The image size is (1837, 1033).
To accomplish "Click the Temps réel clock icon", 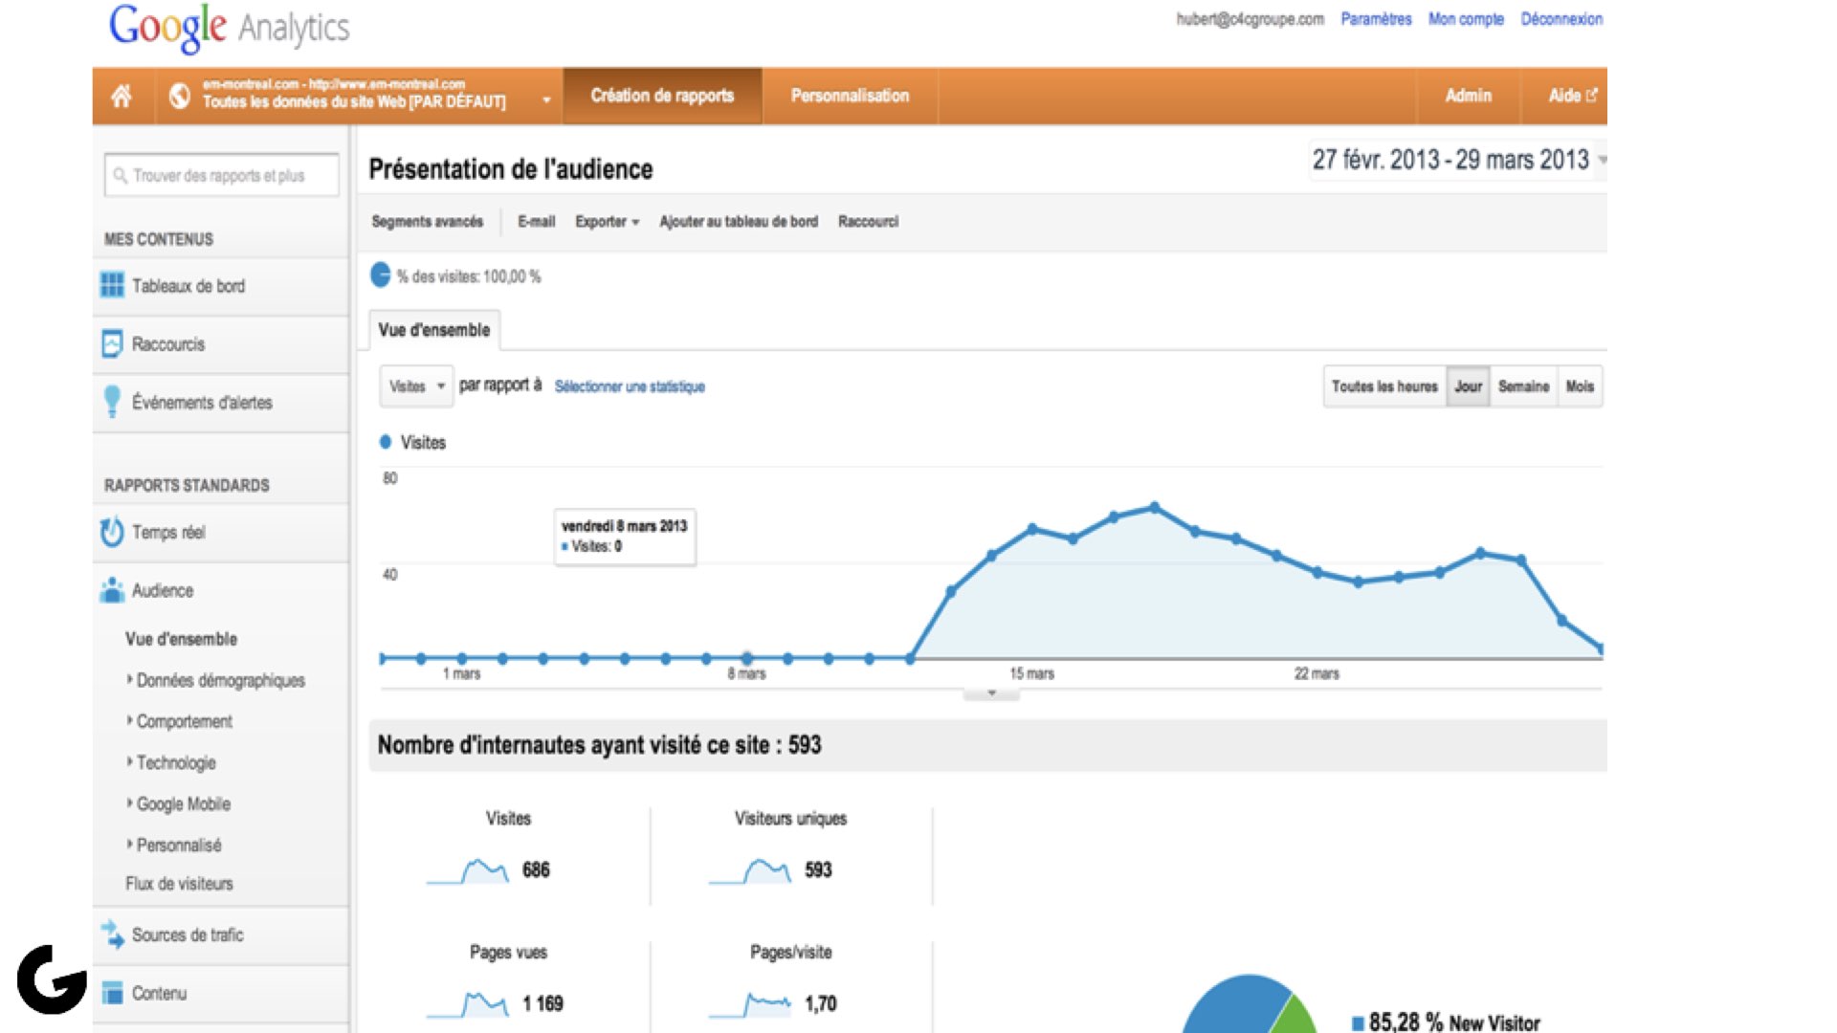I will (x=112, y=532).
